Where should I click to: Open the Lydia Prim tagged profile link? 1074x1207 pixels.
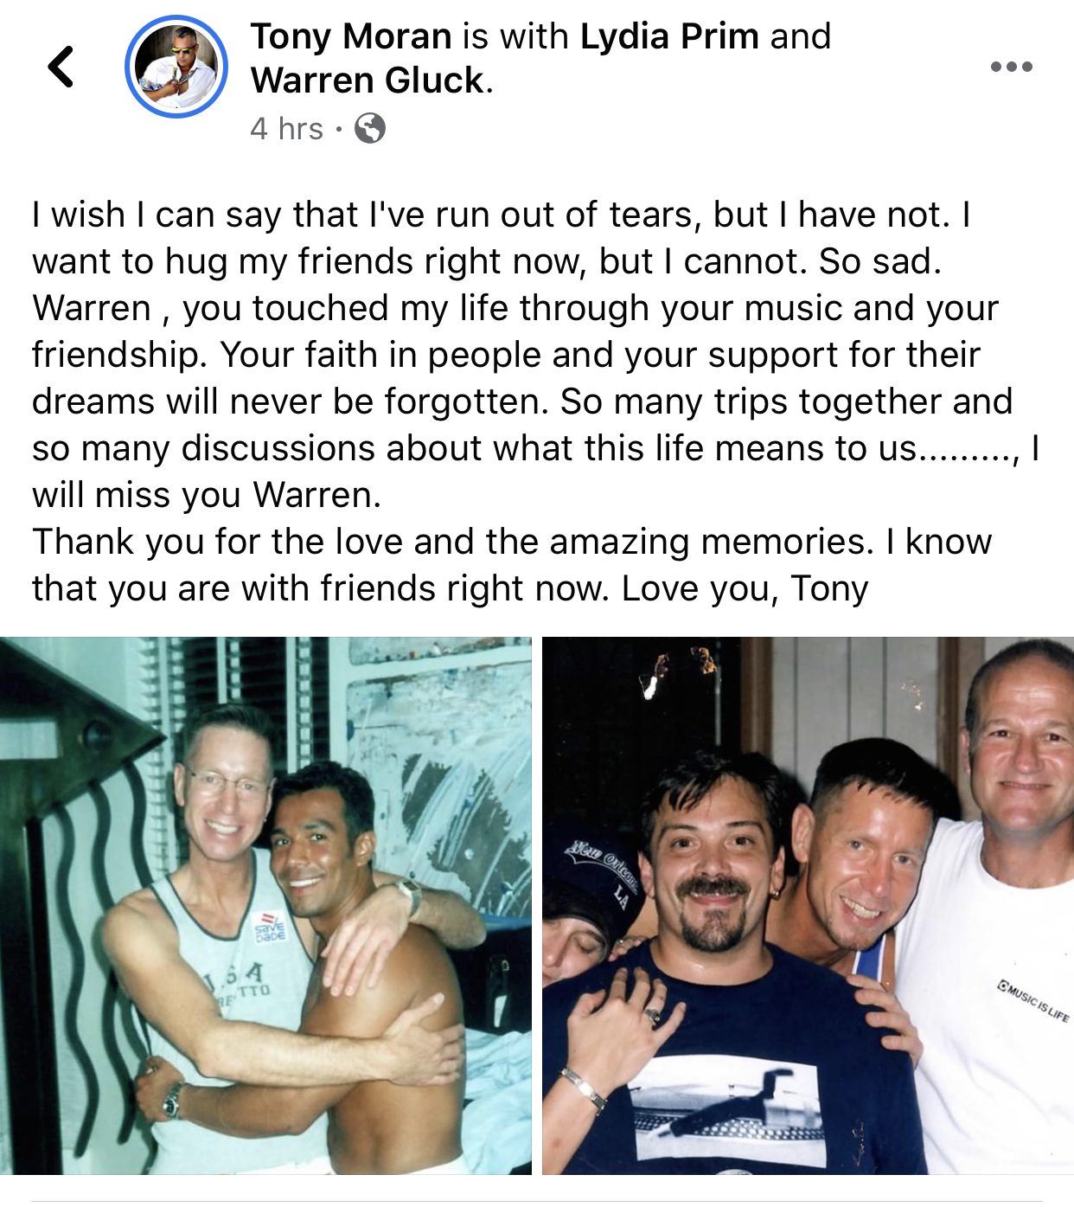point(669,36)
